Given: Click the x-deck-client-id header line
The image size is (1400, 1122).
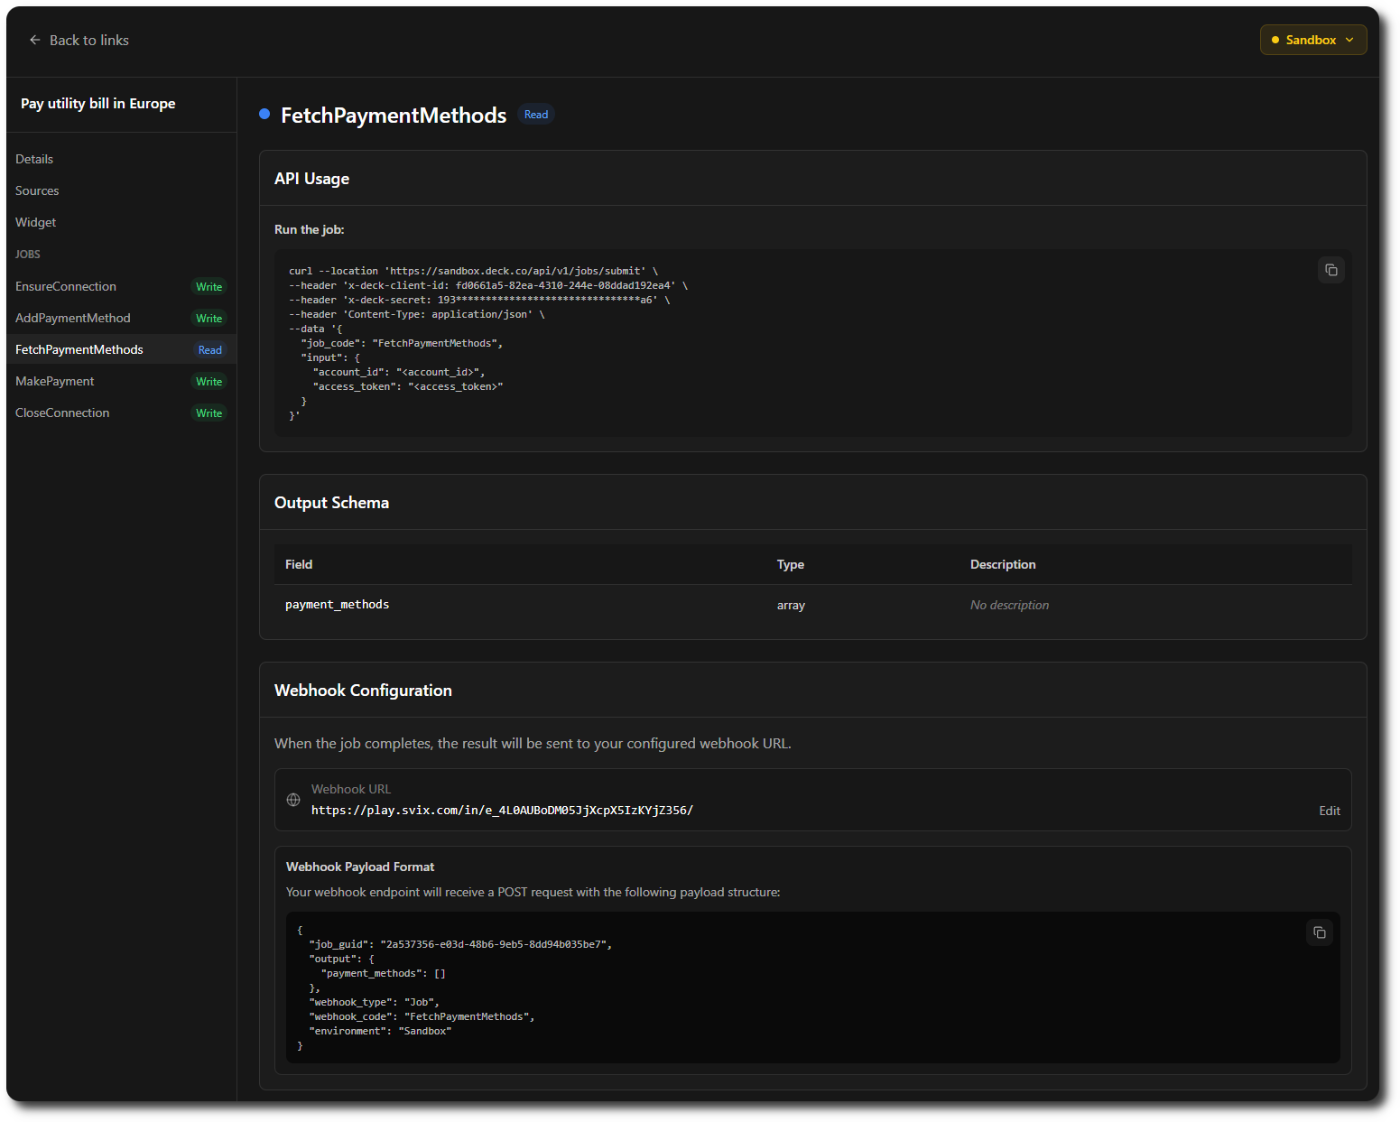Looking at the screenshot, I should 488,285.
